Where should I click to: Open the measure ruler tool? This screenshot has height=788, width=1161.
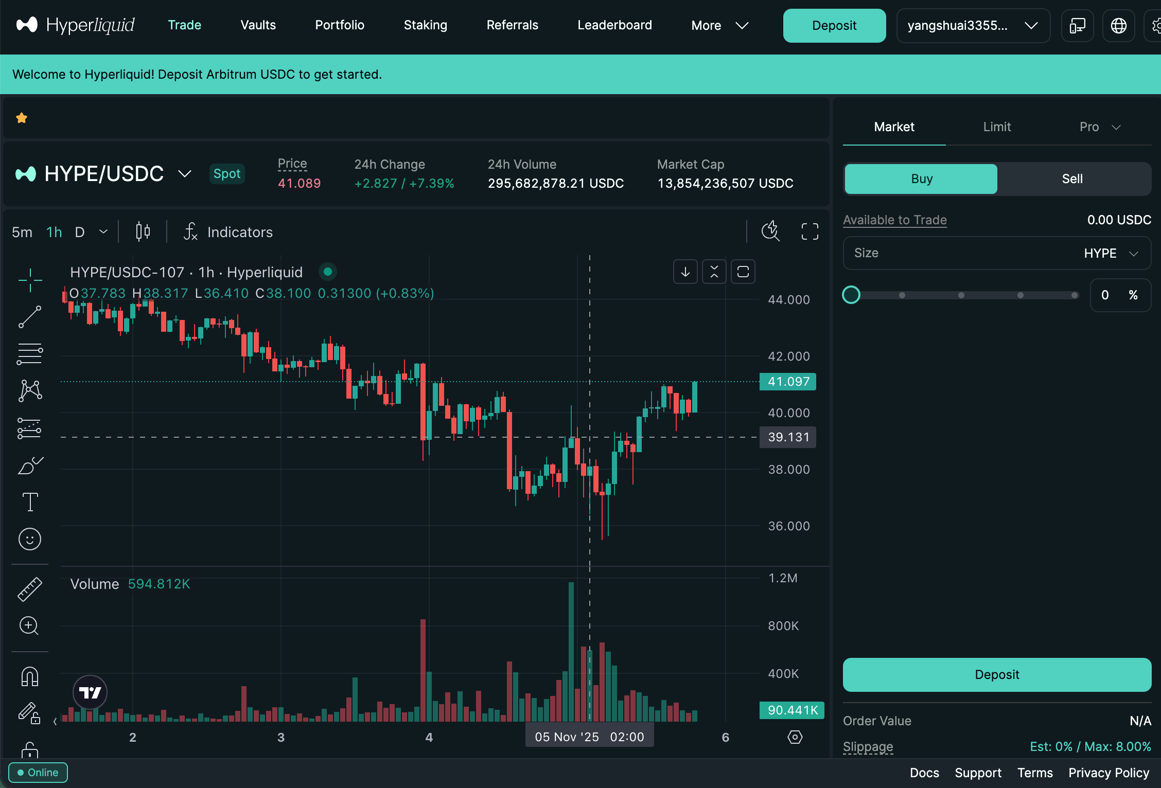(x=29, y=588)
